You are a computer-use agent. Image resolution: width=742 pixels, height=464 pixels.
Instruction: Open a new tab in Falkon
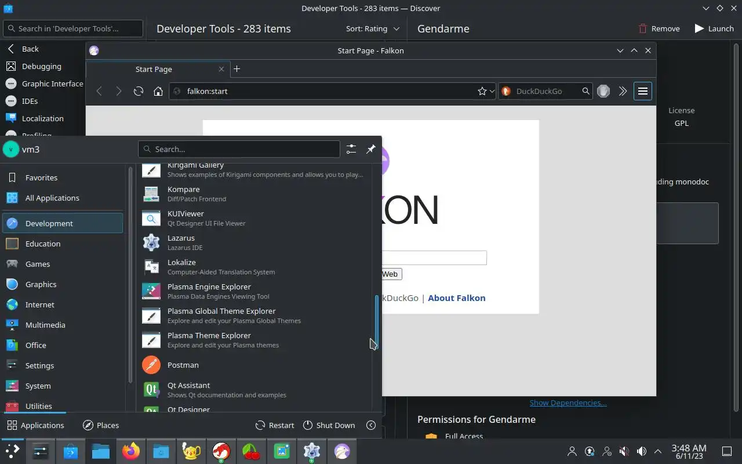[x=237, y=69]
